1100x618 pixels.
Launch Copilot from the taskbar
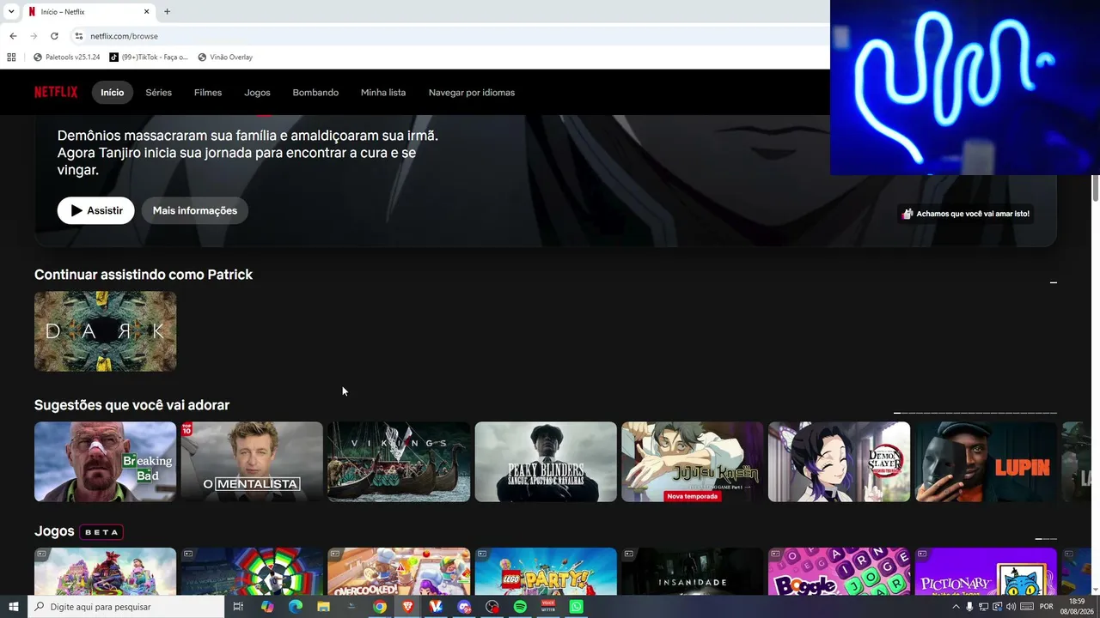pos(267,607)
